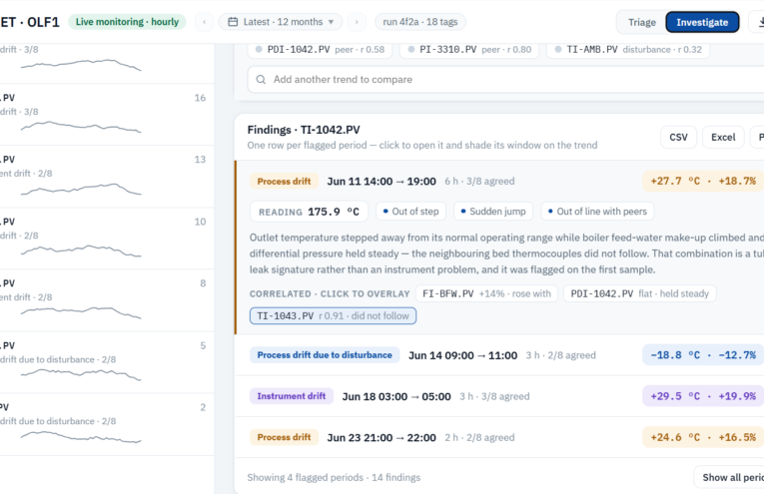Expand the Jun 14 09:00 → 11:00 finding row

tap(499, 355)
